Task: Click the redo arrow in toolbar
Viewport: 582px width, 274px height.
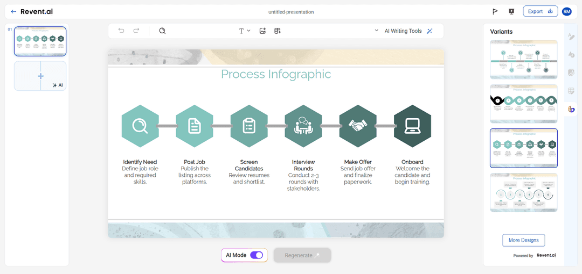Action: click(x=136, y=31)
